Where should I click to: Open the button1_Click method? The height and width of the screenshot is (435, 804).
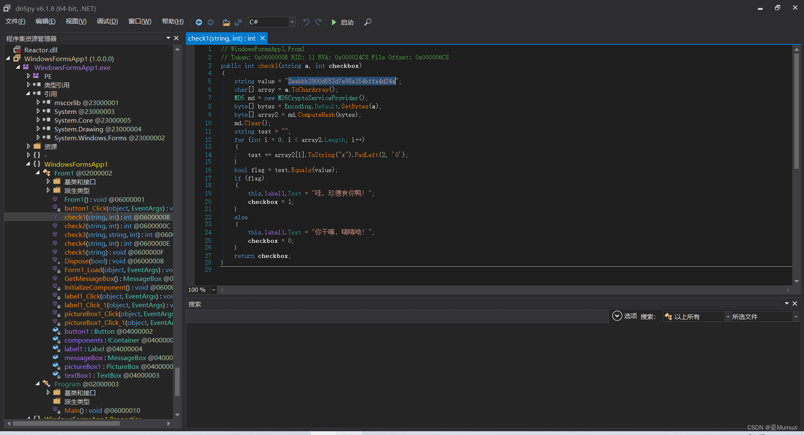[118, 208]
